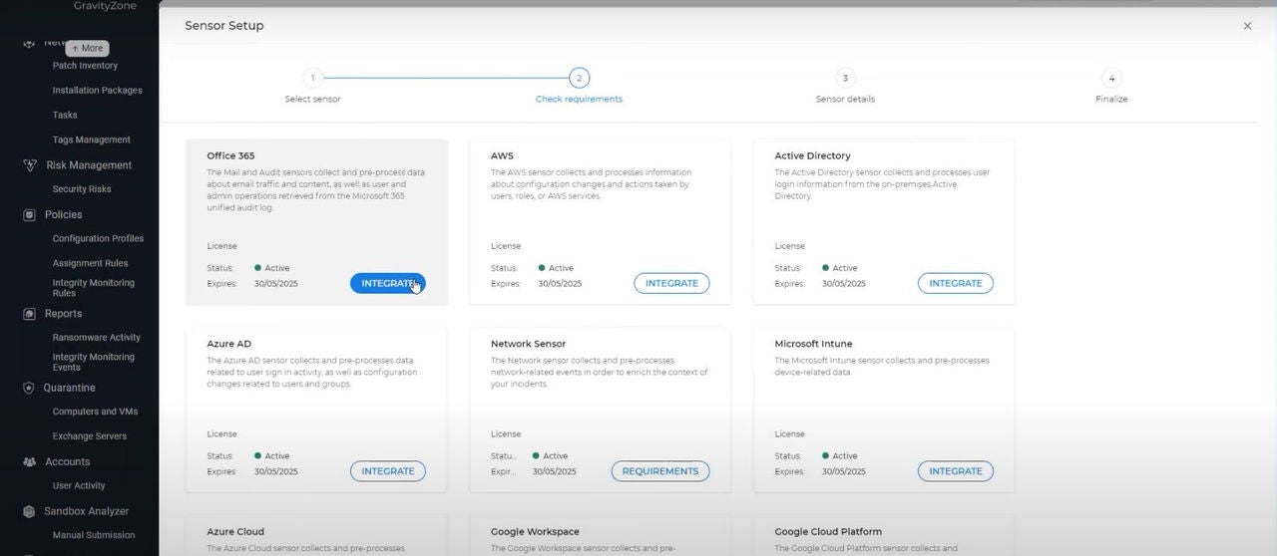Open Assignment Rules page
The width and height of the screenshot is (1277, 556).
tap(90, 264)
